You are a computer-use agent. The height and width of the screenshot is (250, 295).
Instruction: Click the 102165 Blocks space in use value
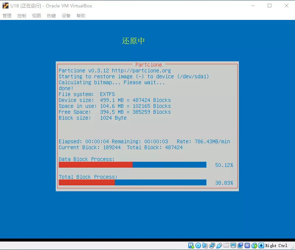152,106
